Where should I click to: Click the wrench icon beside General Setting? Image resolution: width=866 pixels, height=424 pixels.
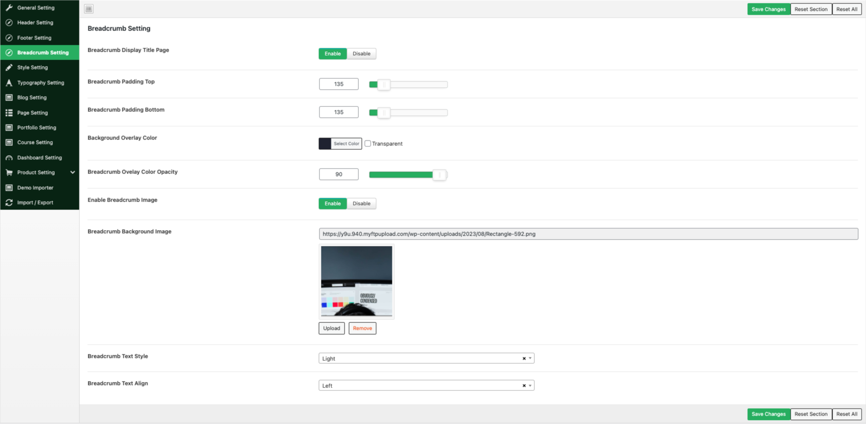point(9,8)
